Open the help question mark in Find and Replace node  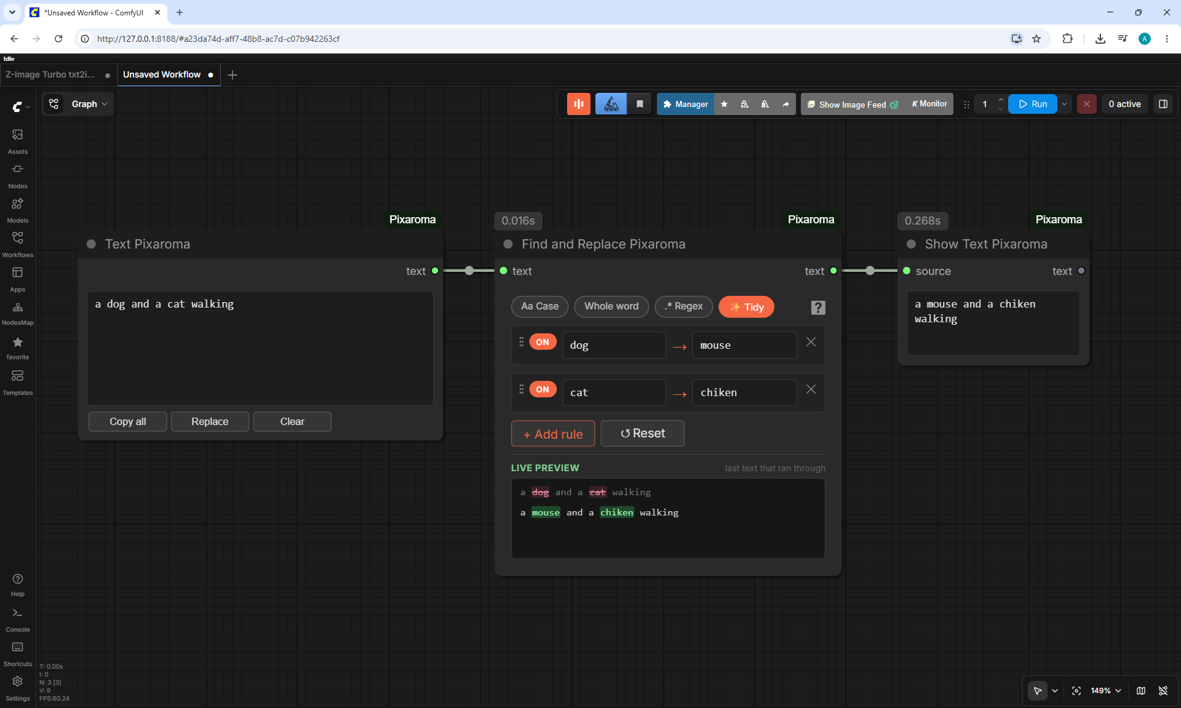pyautogui.click(x=817, y=308)
